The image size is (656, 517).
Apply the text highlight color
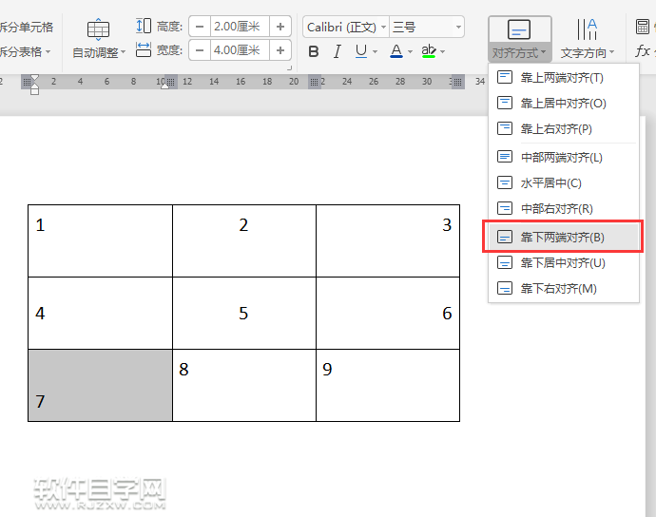[x=429, y=51]
